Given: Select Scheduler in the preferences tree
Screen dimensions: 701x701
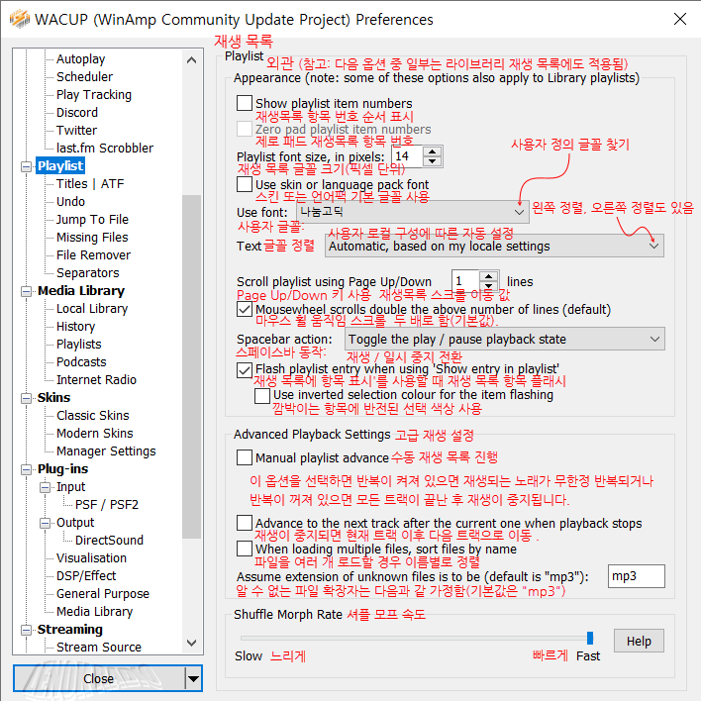Looking at the screenshot, I should [84, 77].
